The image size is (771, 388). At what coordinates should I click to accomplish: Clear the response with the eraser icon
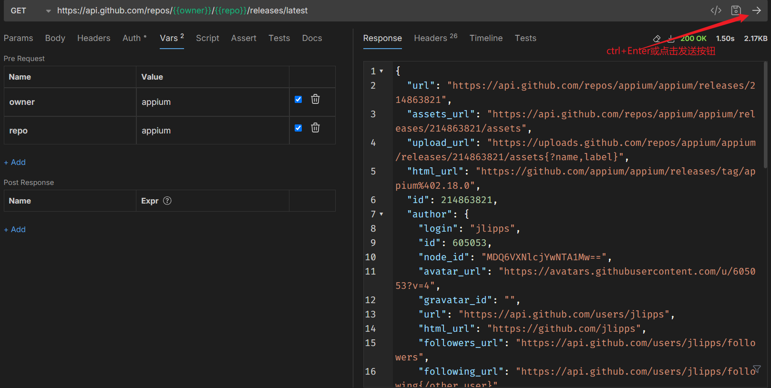tap(657, 39)
